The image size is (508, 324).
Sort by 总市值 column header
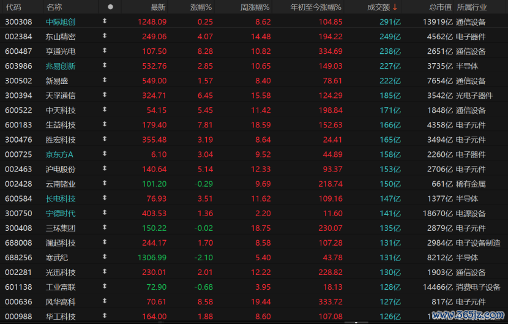click(440, 7)
